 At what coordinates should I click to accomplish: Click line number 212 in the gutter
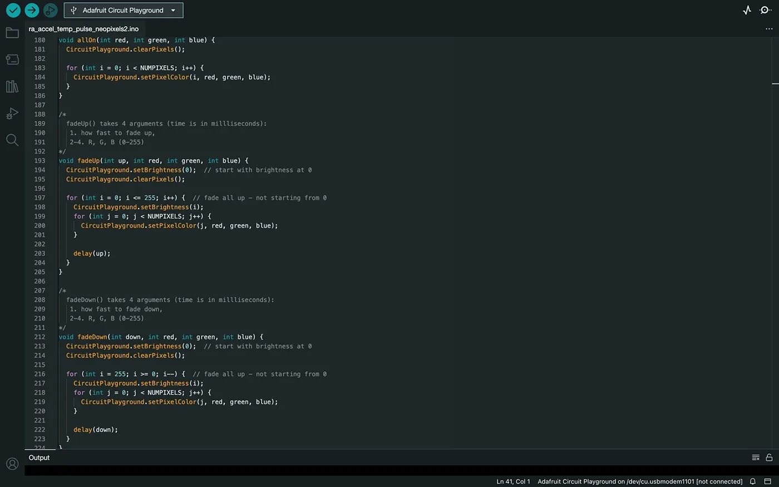coord(40,337)
